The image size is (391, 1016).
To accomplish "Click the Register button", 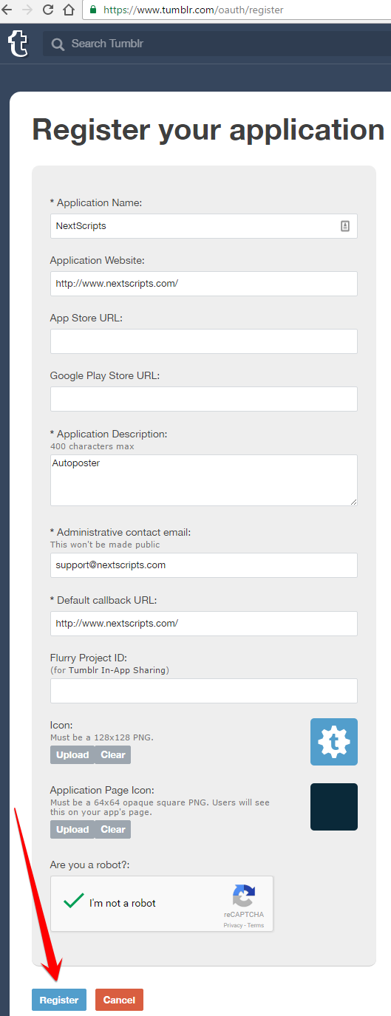I will 59,1000.
